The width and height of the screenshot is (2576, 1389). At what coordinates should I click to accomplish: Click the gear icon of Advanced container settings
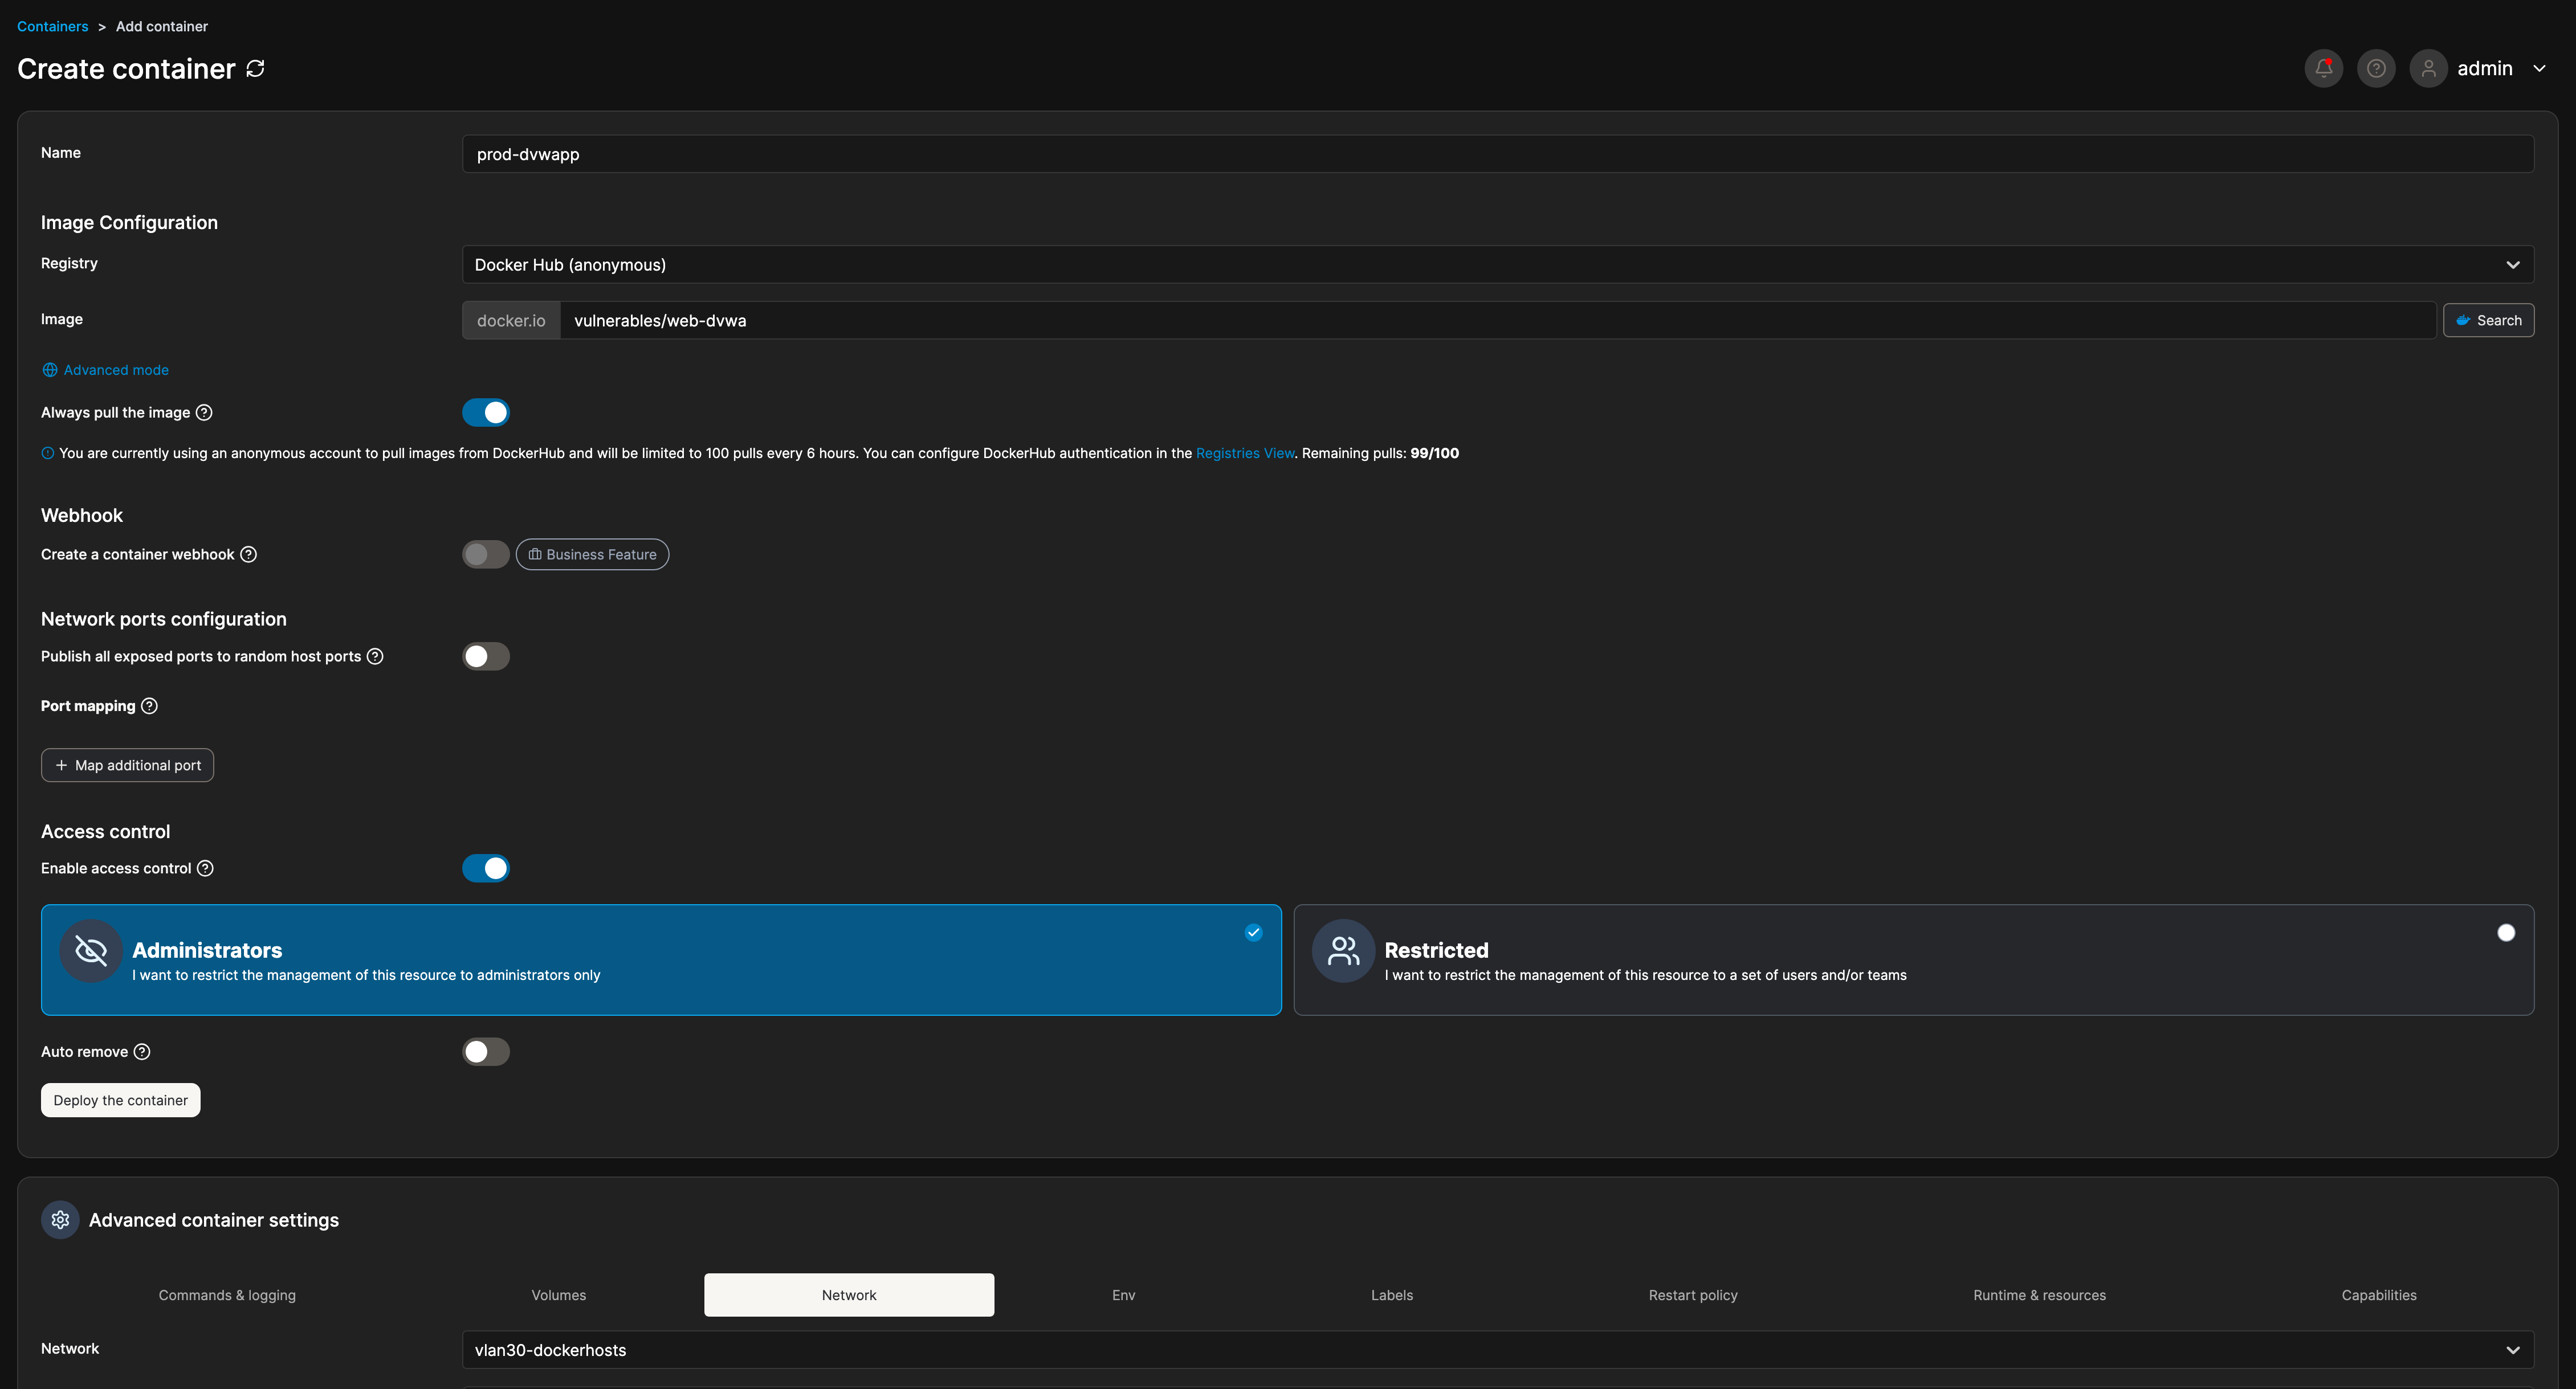(60, 1220)
